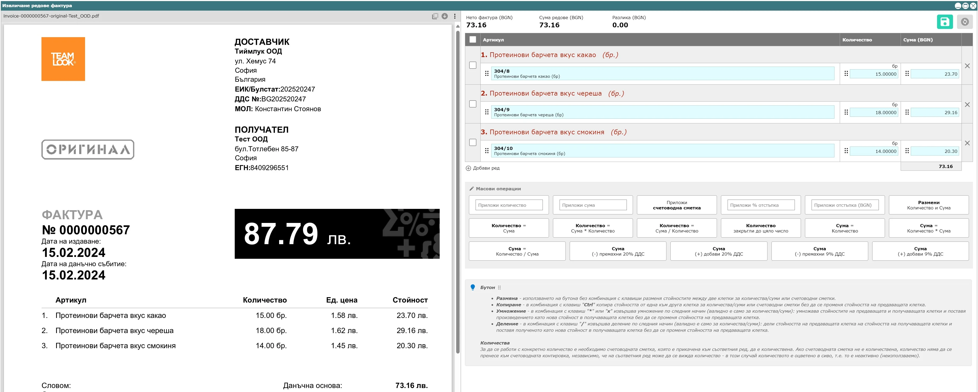
Task: Toggle the select-all checkbox in table header
Action: pos(473,40)
